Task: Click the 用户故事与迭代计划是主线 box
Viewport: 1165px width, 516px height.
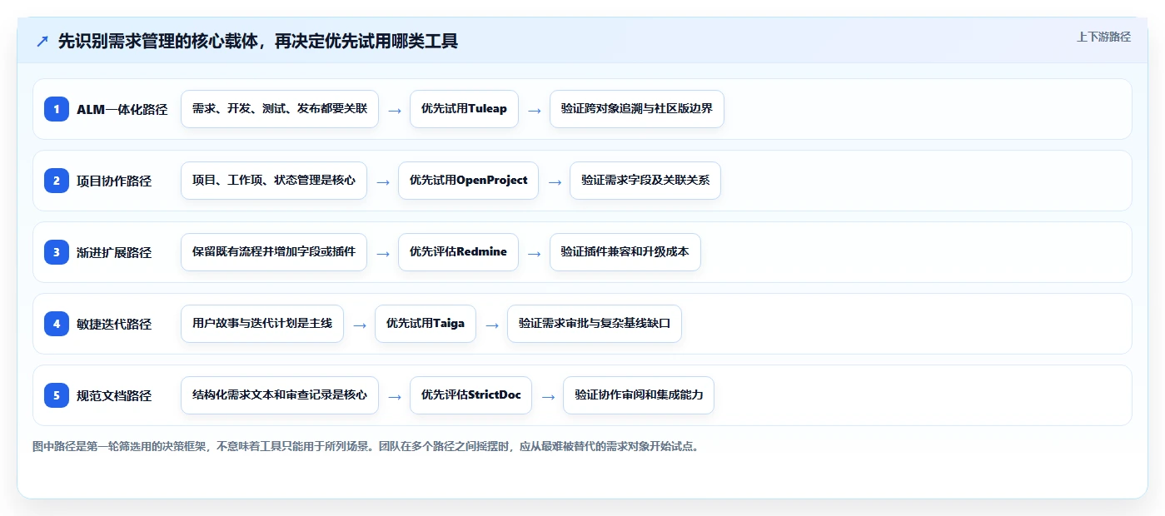Action: pyautogui.click(x=262, y=324)
